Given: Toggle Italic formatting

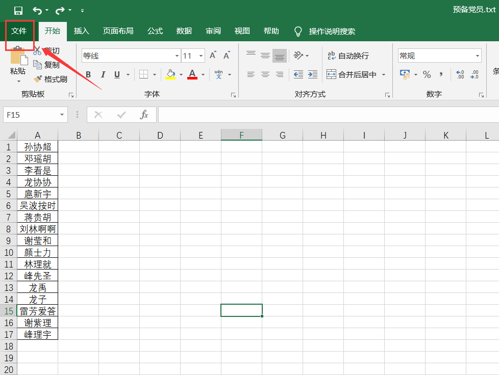Looking at the screenshot, I should click(103, 75).
